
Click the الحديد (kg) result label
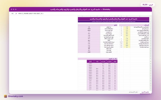[x=109, y=49]
